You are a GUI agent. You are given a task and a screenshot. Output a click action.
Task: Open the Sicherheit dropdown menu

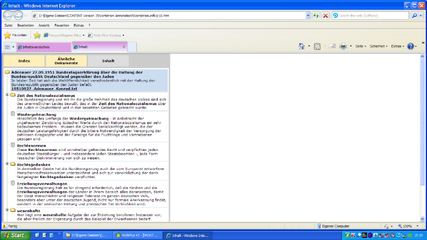378,46
